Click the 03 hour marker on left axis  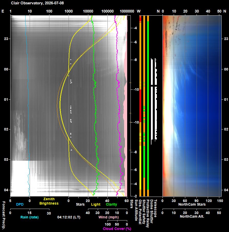click(x=6, y=159)
